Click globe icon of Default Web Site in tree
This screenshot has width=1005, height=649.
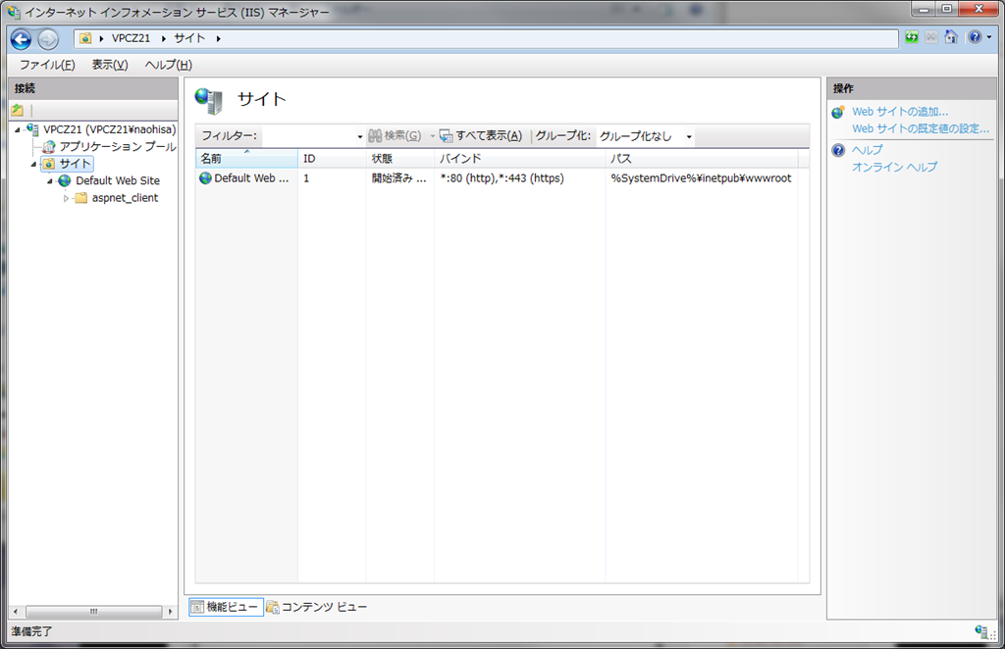(x=65, y=181)
